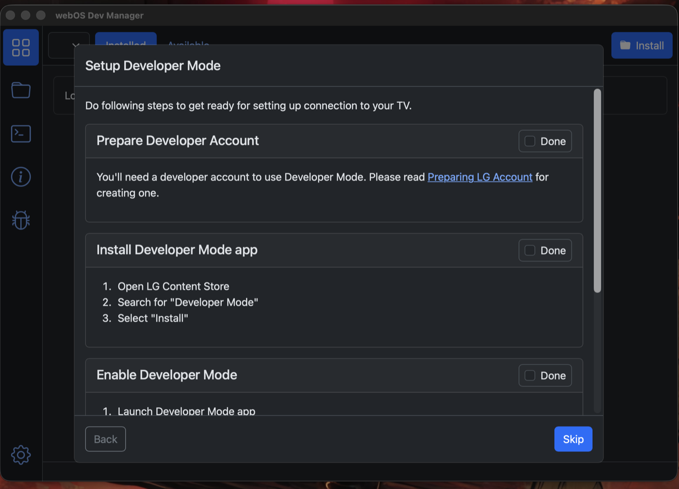Open the Terminal sidebar icon
Screen dimensions: 679x489
click(x=21, y=134)
